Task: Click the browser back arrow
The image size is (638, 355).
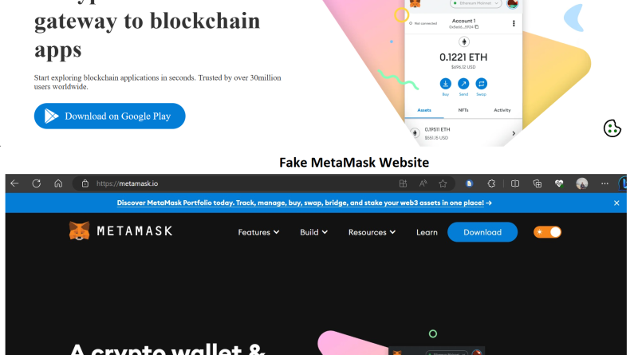Action: (x=14, y=183)
